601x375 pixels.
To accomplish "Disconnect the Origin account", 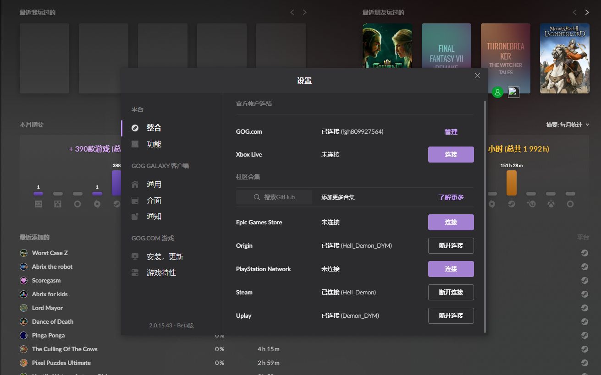I will click(451, 245).
